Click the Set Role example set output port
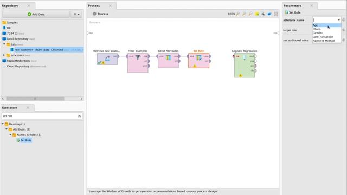The width and height of the screenshot is (347, 195). tap(210, 56)
